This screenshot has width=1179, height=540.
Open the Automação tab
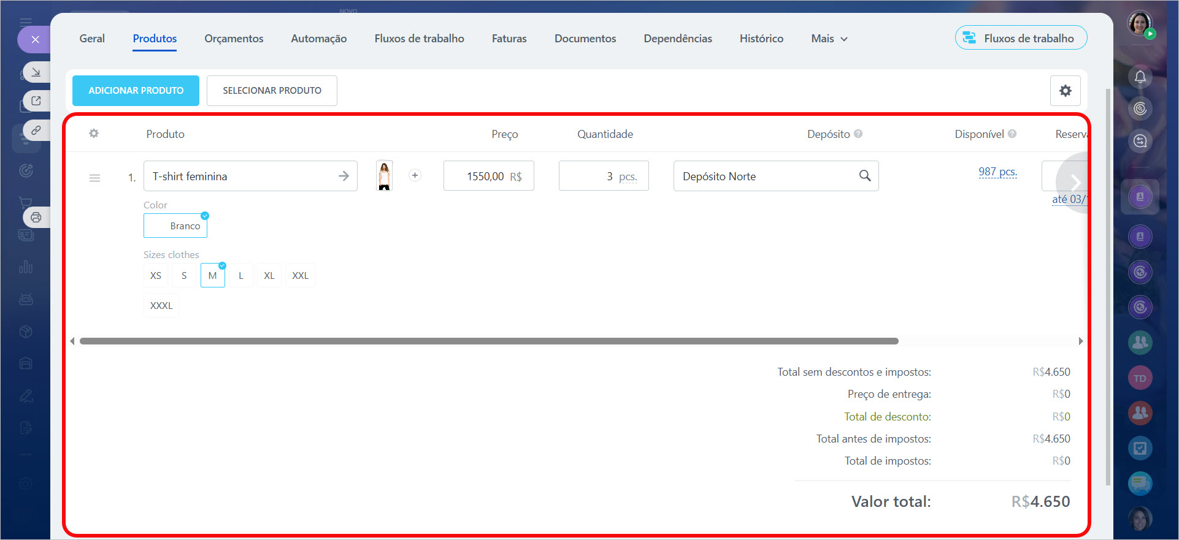[x=318, y=39]
